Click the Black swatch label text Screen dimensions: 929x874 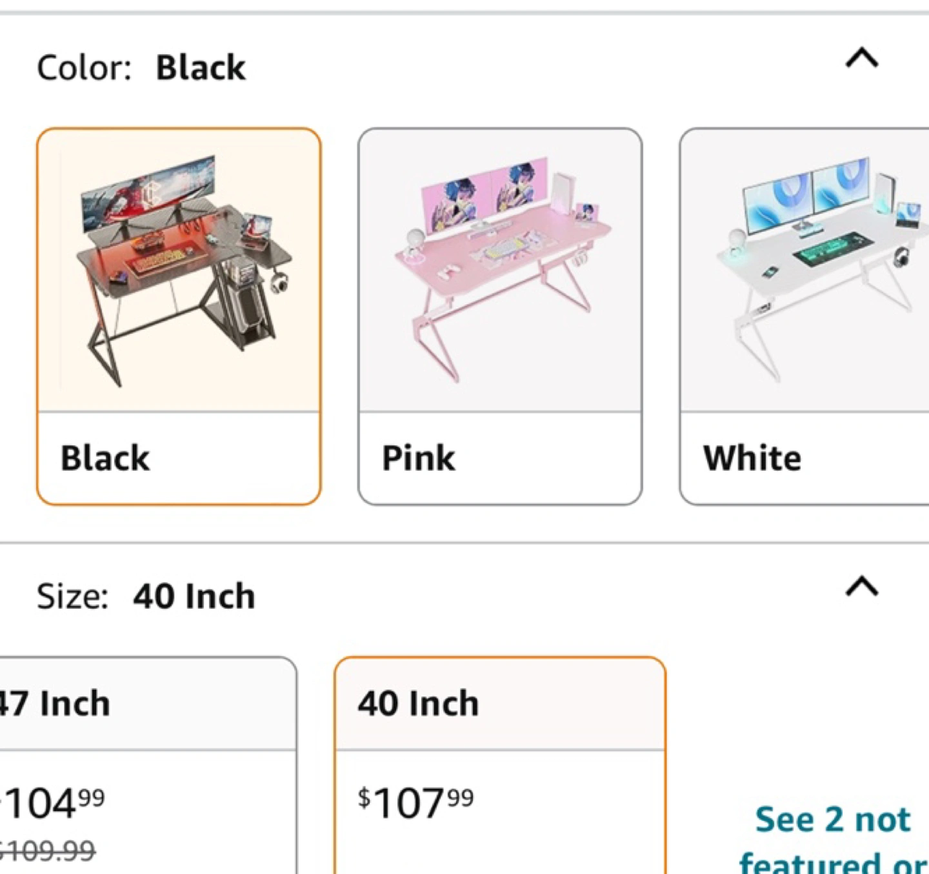pyautogui.click(x=105, y=458)
